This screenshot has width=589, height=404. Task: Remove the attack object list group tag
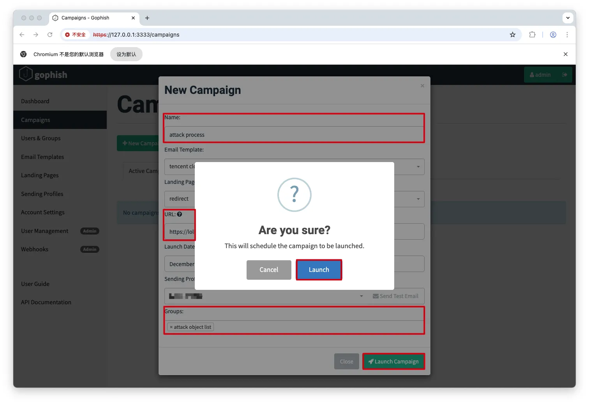(171, 327)
